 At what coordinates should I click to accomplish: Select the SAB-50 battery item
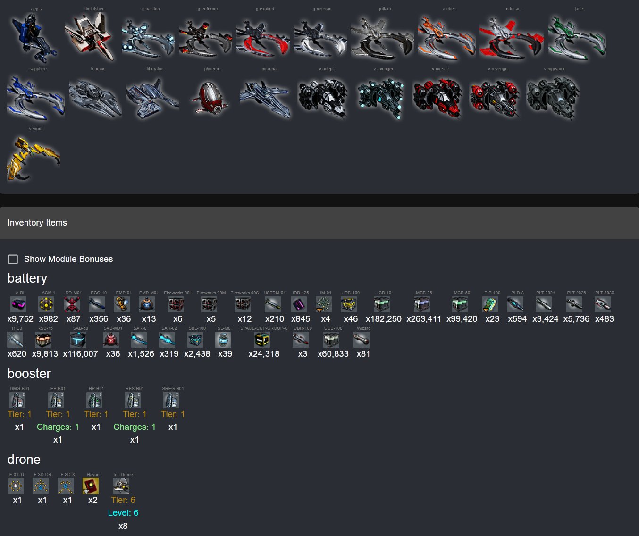point(78,339)
